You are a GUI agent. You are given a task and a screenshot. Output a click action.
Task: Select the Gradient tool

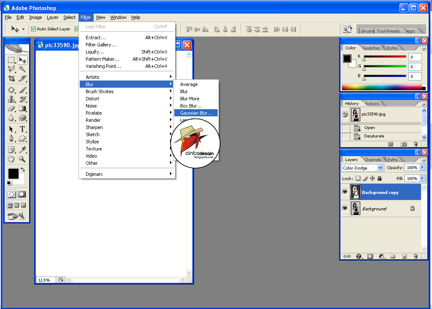coord(22,108)
